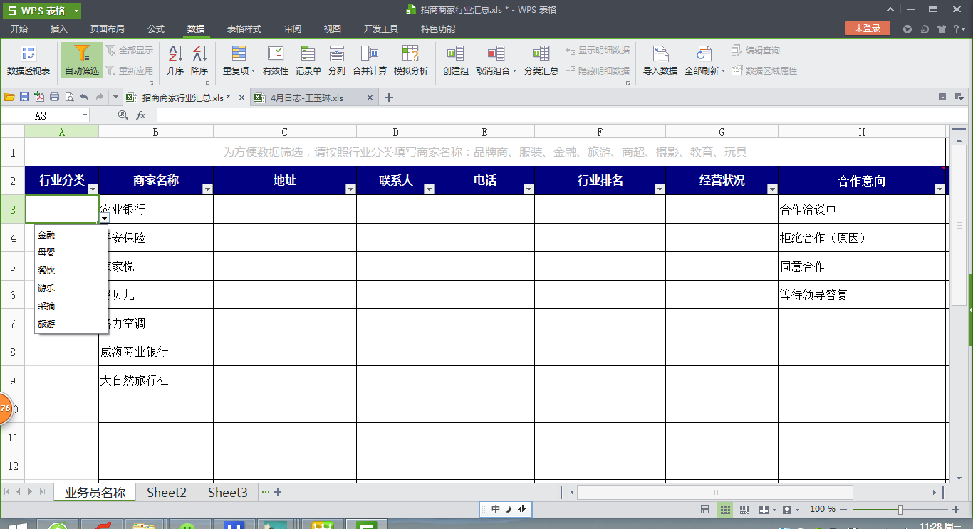Open the 合并计算 consolidate tool
The image size is (973, 529).
coord(370,60)
